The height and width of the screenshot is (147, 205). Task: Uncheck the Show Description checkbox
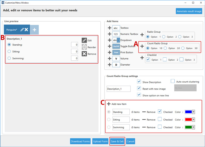139,82
